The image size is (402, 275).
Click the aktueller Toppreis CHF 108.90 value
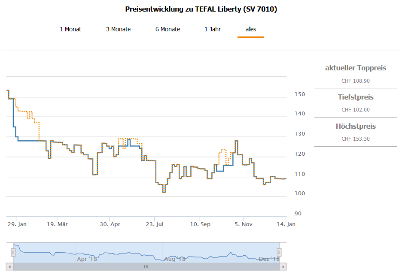pyautogui.click(x=356, y=81)
